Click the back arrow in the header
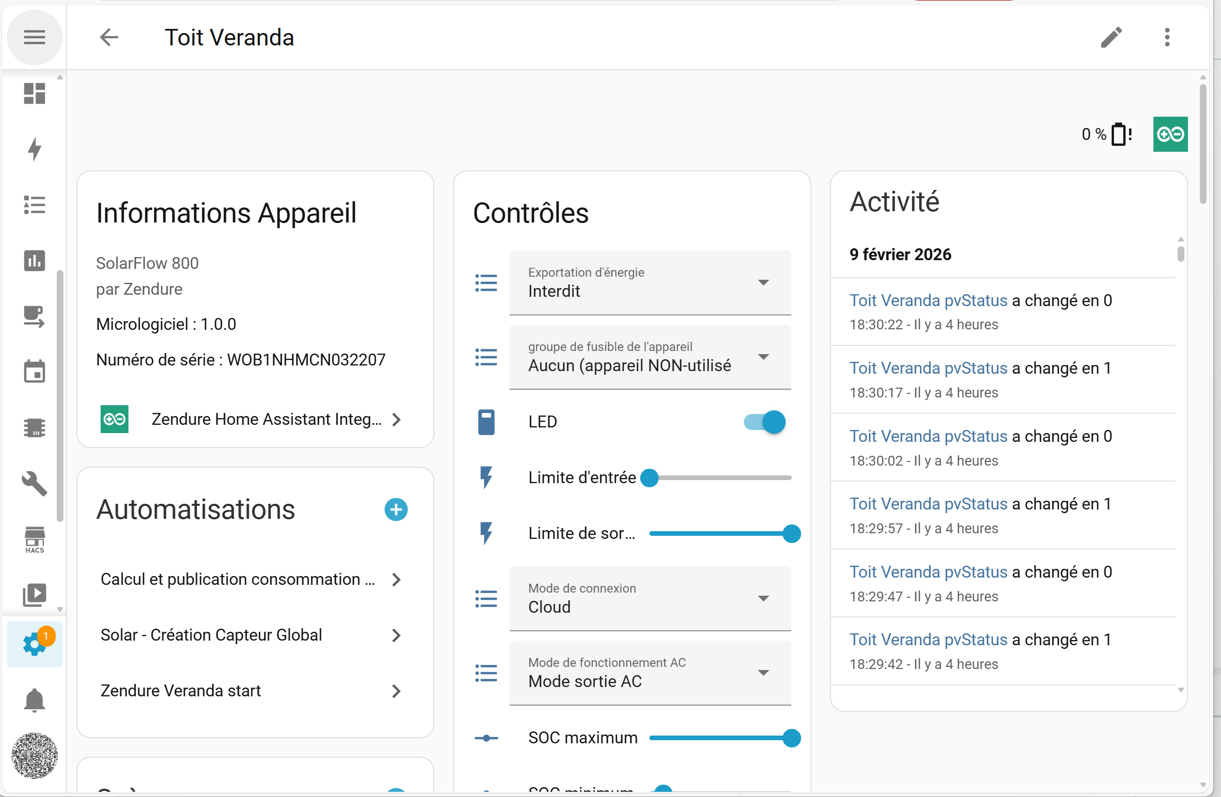1221x797 pixels. [109, 37]
